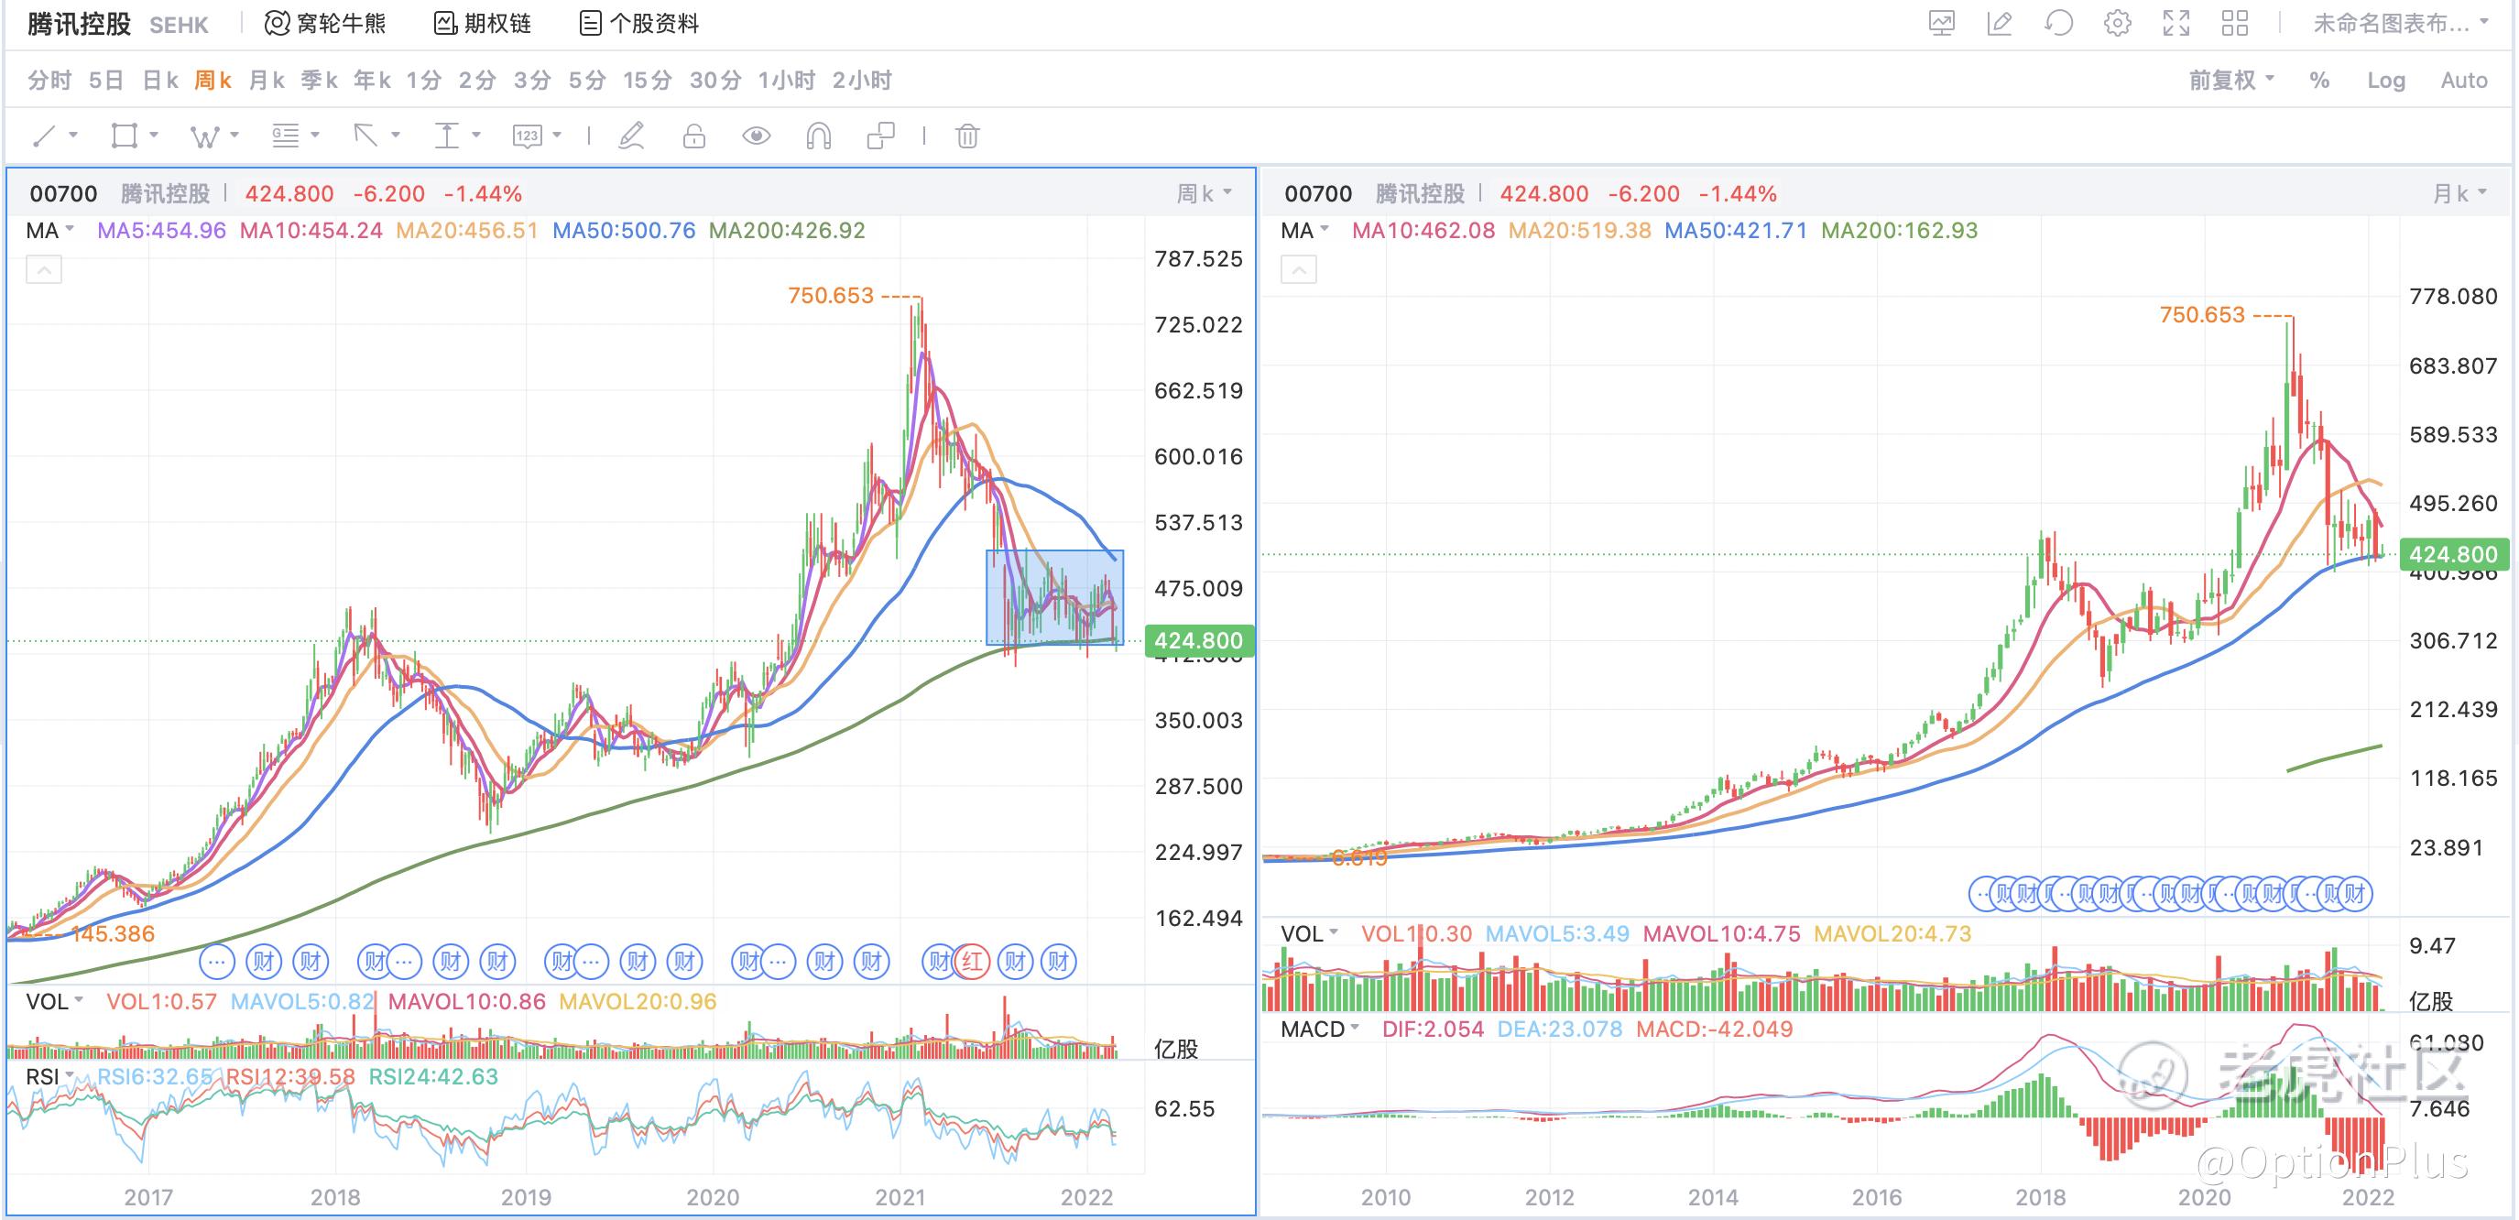Click the MA50:500.76 legend value
The width and height of the screenshot is (2519, 1220).
pyautogui.click(x=624, y=231)
